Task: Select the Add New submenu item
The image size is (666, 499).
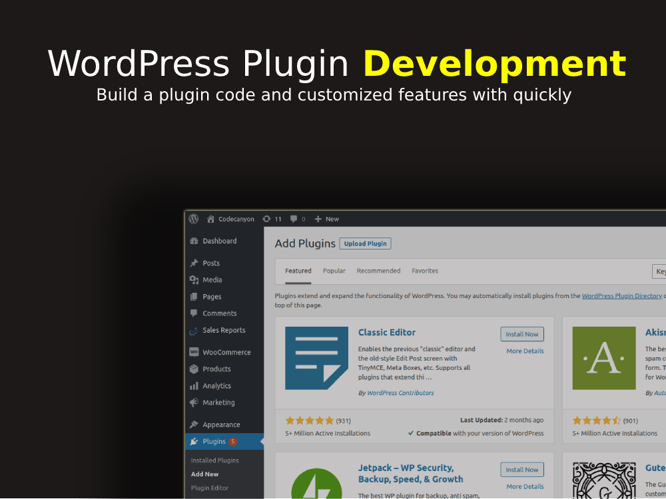Action: (204, 474)
